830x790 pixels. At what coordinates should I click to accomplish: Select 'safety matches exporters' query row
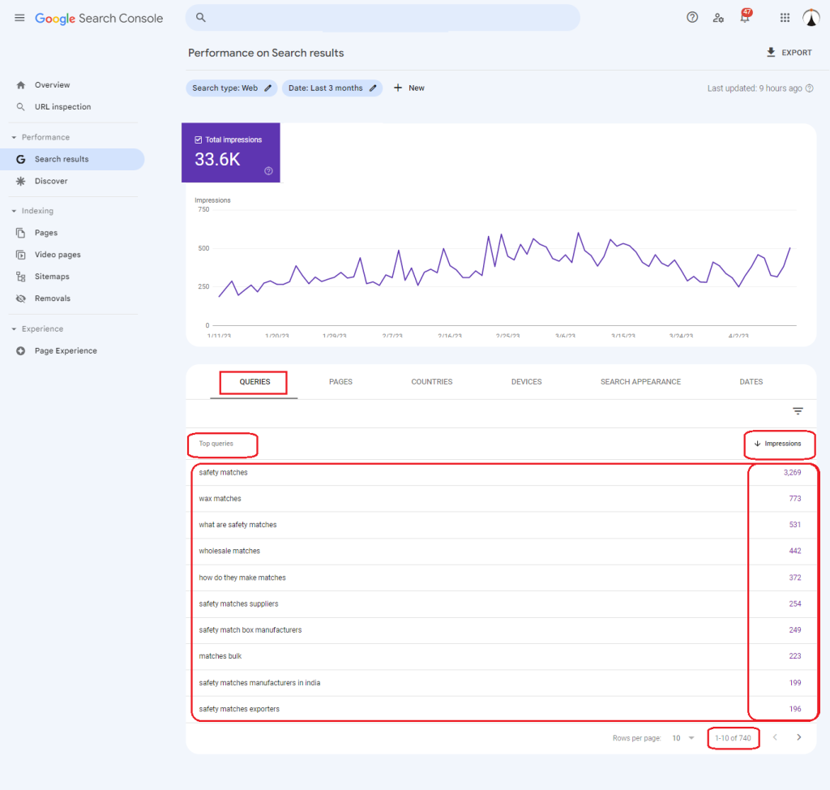pos(501,709)
